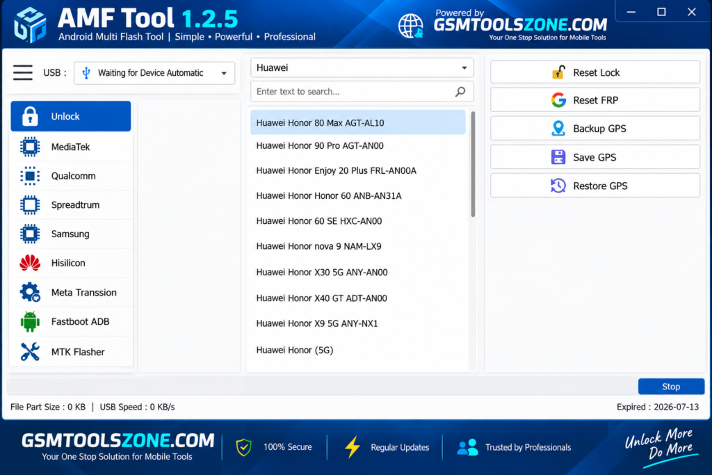Click the Reset Lock padlock icon

[558, 72]
